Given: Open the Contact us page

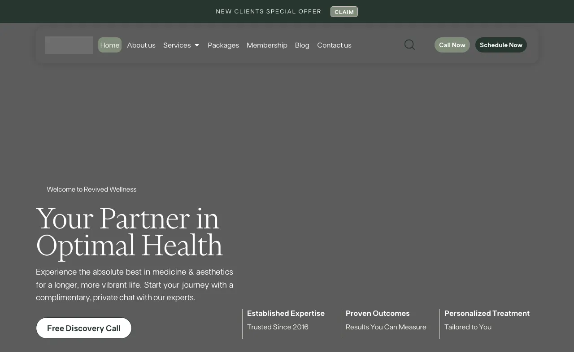Looking at the screenshot, I should [x=334, y=45].
